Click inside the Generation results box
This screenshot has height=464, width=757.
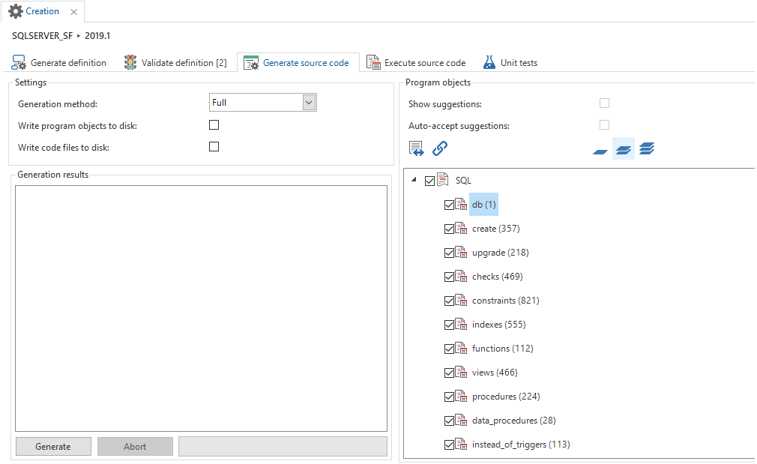[x=201, y=307]
